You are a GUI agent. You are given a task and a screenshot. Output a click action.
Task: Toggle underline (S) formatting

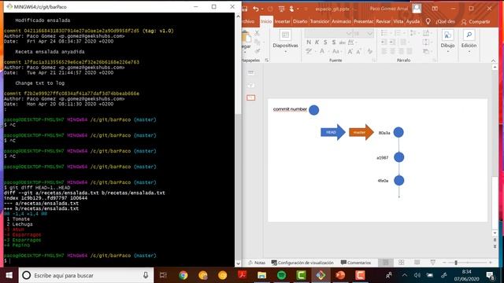(x=325, y=42)
